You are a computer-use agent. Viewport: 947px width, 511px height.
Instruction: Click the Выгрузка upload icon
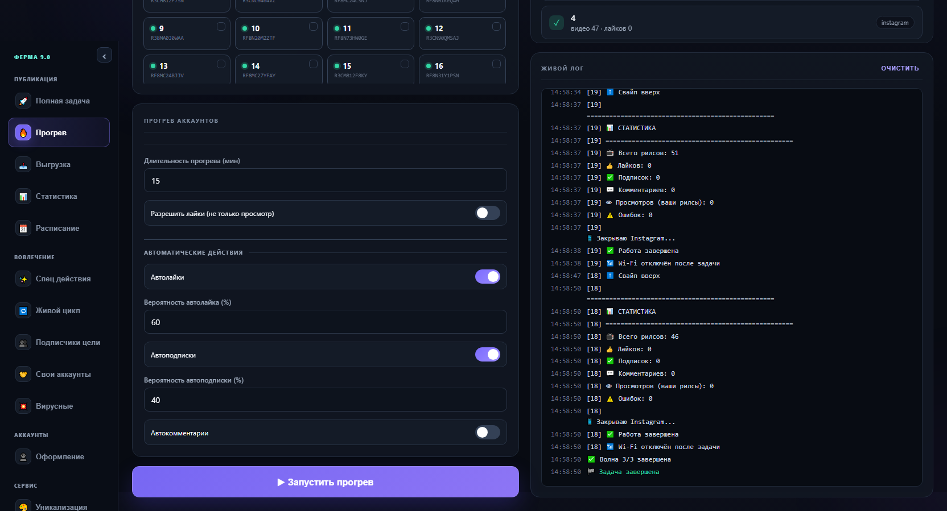23,165
